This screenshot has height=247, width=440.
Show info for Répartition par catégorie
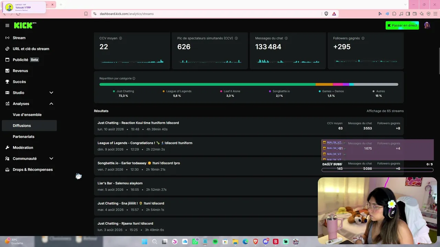click(x=134, y=79)
